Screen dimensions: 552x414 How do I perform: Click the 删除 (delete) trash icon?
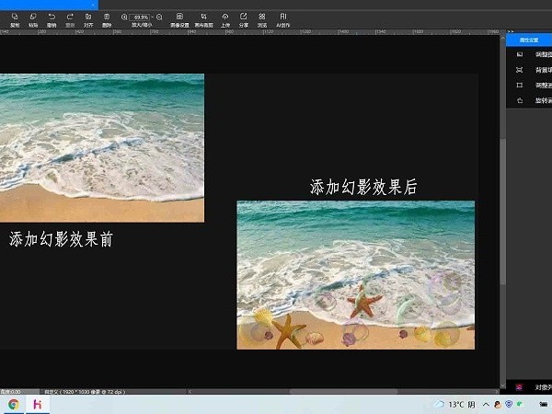pos(107,18)
